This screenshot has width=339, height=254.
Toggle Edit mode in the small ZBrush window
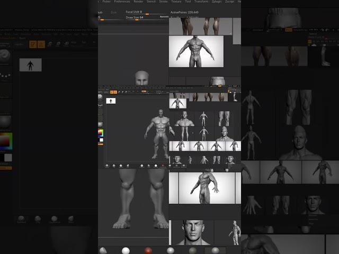[x=112, y=92]
